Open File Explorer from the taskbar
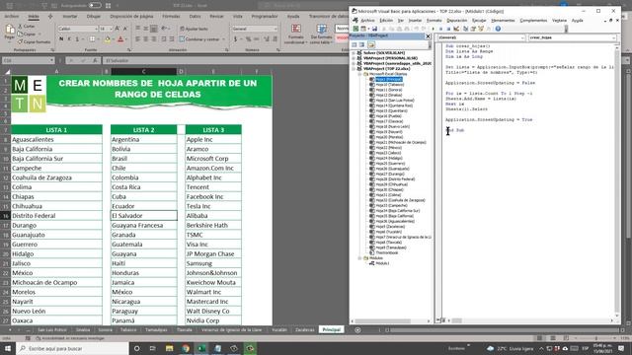Viewport: 632px width, 355px height. click(169, 348)
